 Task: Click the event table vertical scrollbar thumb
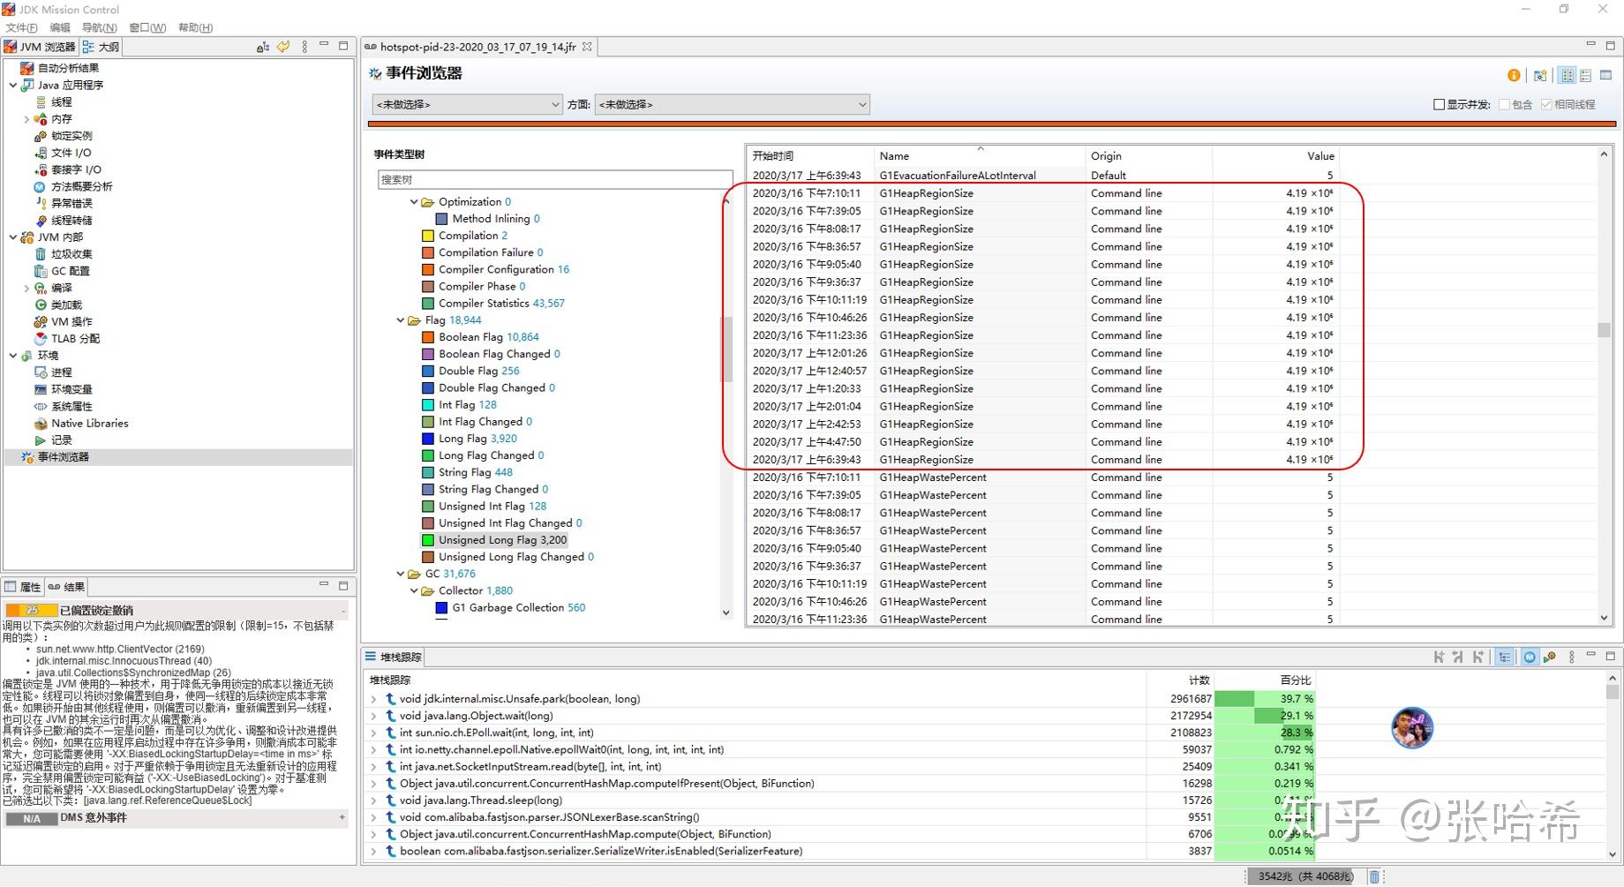(x=1604, y=330)
